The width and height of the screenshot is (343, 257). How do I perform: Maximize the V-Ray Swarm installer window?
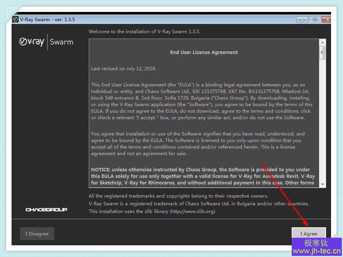click(x=315, y=20)
